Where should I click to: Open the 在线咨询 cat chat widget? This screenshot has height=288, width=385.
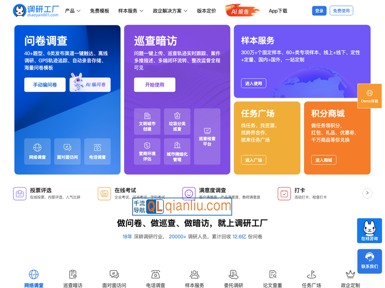click(369, 231)
